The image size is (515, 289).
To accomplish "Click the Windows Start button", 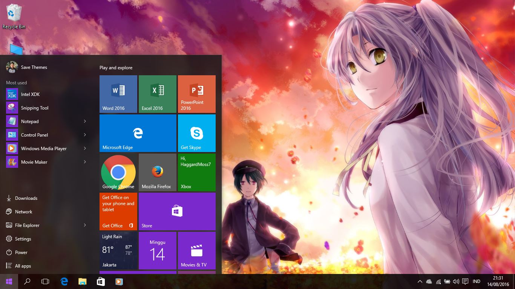I will pos(9,281).
